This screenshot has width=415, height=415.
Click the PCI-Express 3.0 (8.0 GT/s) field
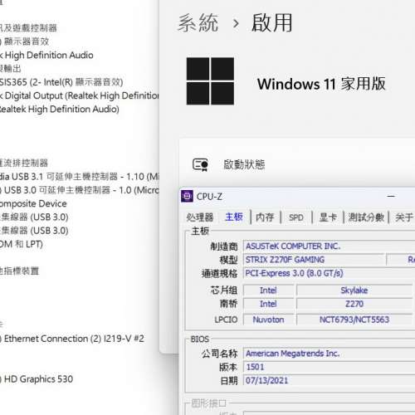point(330,273)
